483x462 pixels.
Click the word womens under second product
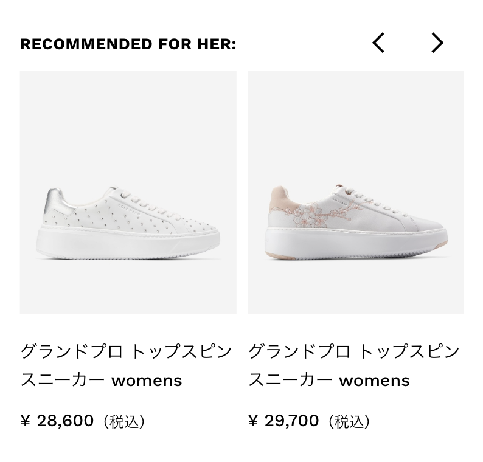375,381
